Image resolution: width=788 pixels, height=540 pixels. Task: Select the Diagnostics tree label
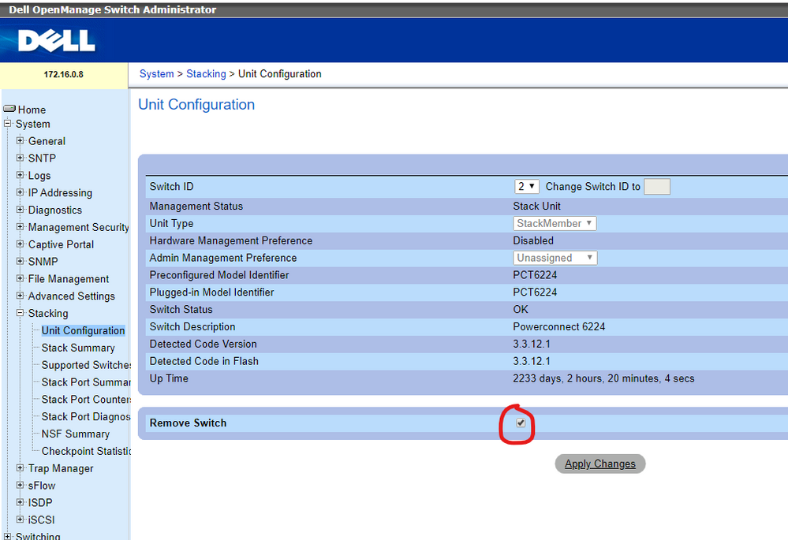click(x=54, y=210)
